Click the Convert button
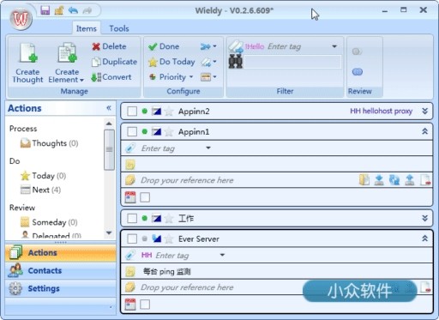This screenshot has width=439, height=320. point(111,77)
